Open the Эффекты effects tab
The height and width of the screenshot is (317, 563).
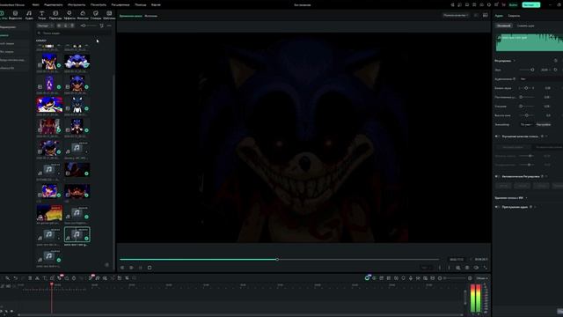pyautogui.click(x=69, y=15)
